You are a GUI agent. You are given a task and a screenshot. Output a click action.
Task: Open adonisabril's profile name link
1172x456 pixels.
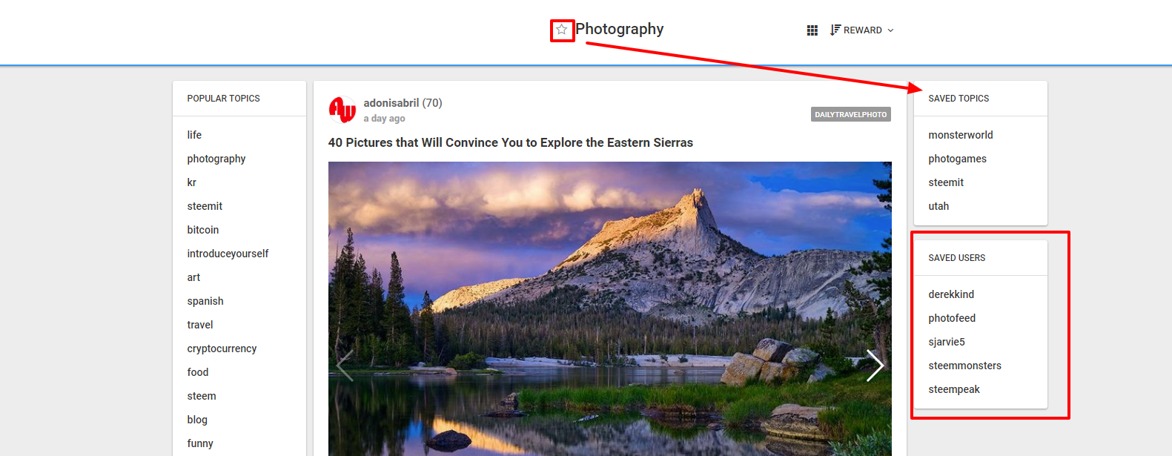tap(391, 103)
